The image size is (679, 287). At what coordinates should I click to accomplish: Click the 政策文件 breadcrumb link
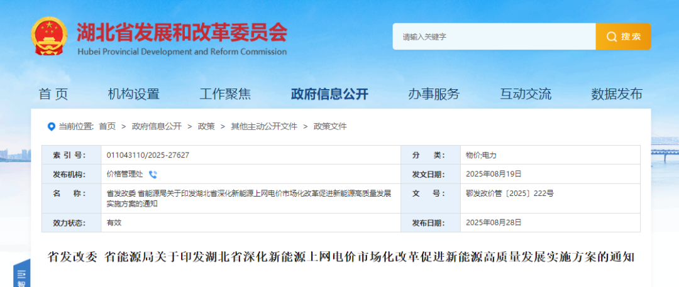(x=330, y=126)
